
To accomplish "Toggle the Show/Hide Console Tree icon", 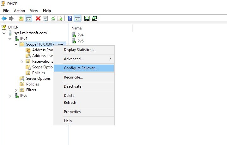I will tap(29, 18).
